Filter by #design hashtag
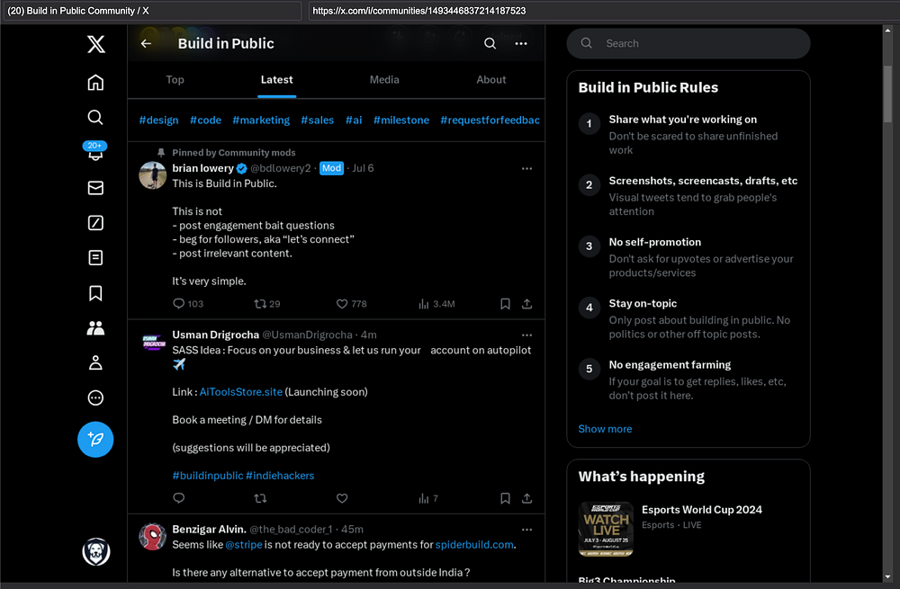Viewport: 900px width, 589px height. 159,120
